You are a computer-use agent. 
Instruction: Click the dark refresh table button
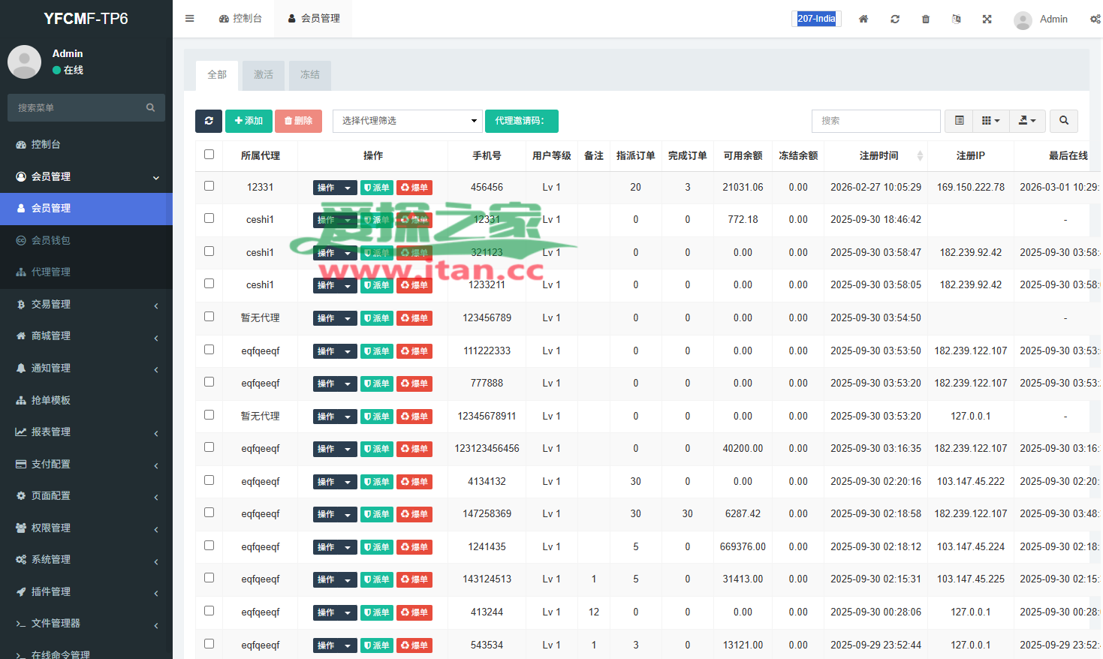209,121
